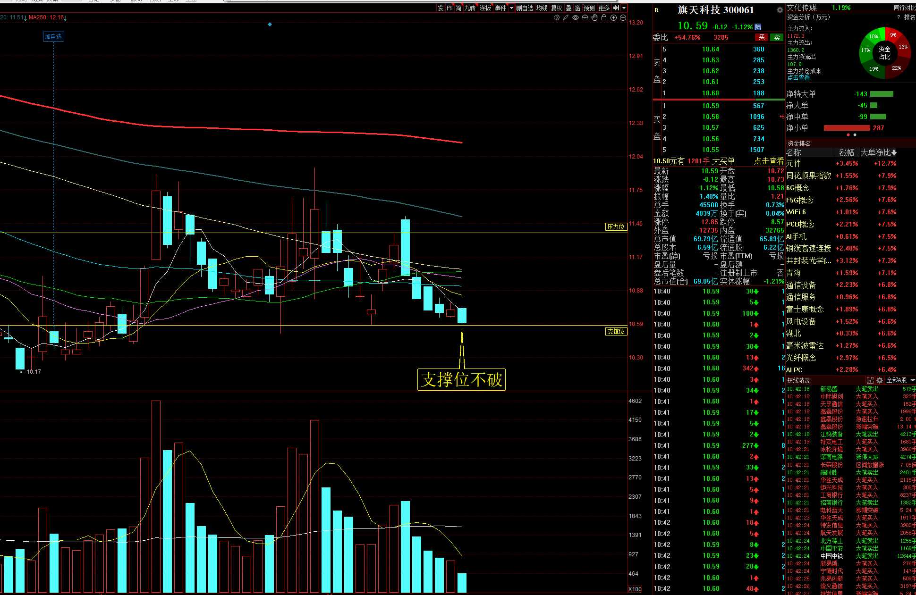Open 全部A股 filter dropdown
The width and height of the screenshot is (916, 595).
tap(900, 380)
